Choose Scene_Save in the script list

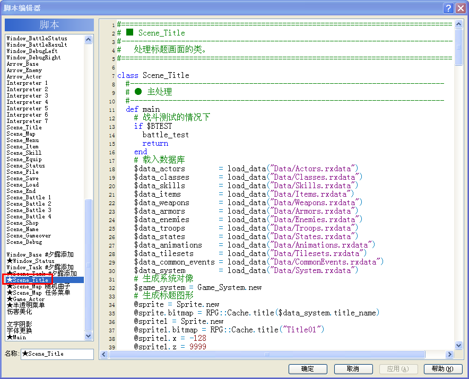[x=23, y=179]
